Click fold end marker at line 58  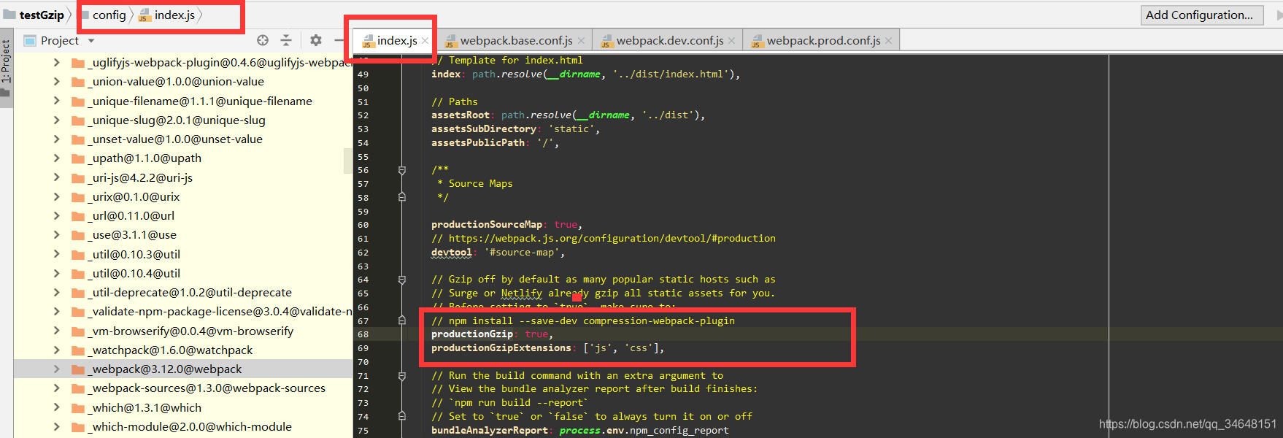pos(401,197)
